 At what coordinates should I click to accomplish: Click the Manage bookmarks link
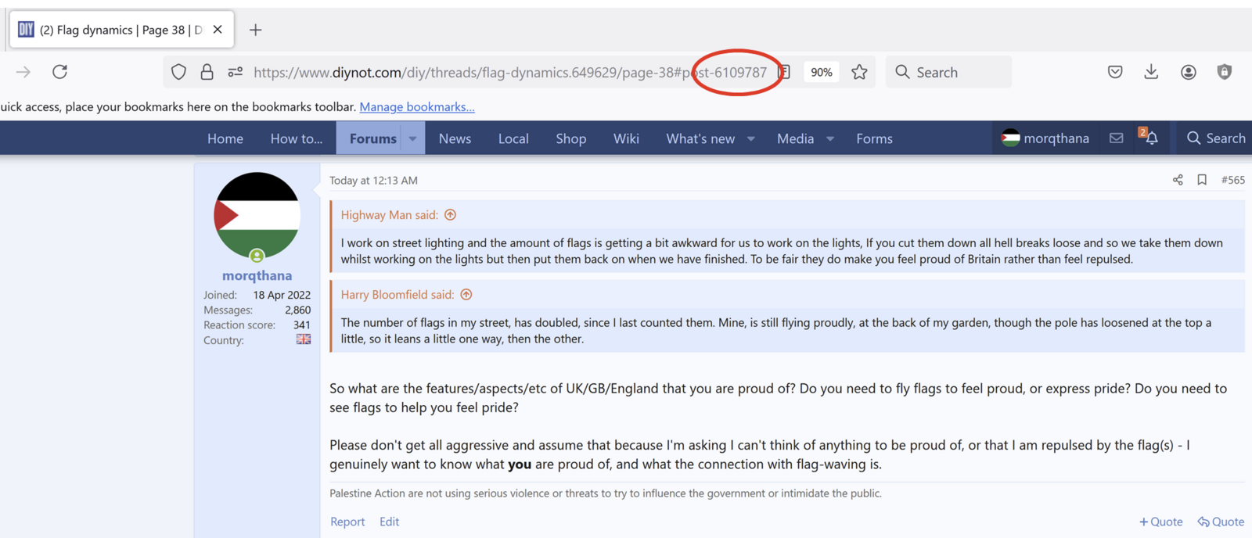(x=417, y=107)
